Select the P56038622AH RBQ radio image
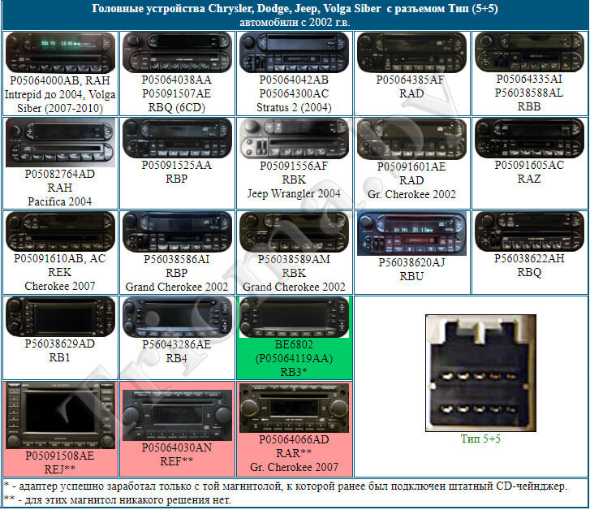The width and height of the screenshot is (590, 510). click(528, 231)
